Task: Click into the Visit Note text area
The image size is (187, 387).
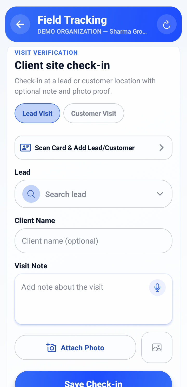Action: coord(94,299)
